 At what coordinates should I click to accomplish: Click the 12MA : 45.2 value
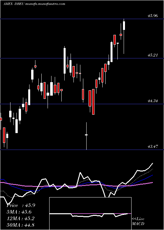[x=20, y=218]
